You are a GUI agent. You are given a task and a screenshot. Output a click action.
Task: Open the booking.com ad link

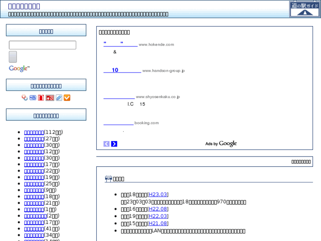pos(118,123)
